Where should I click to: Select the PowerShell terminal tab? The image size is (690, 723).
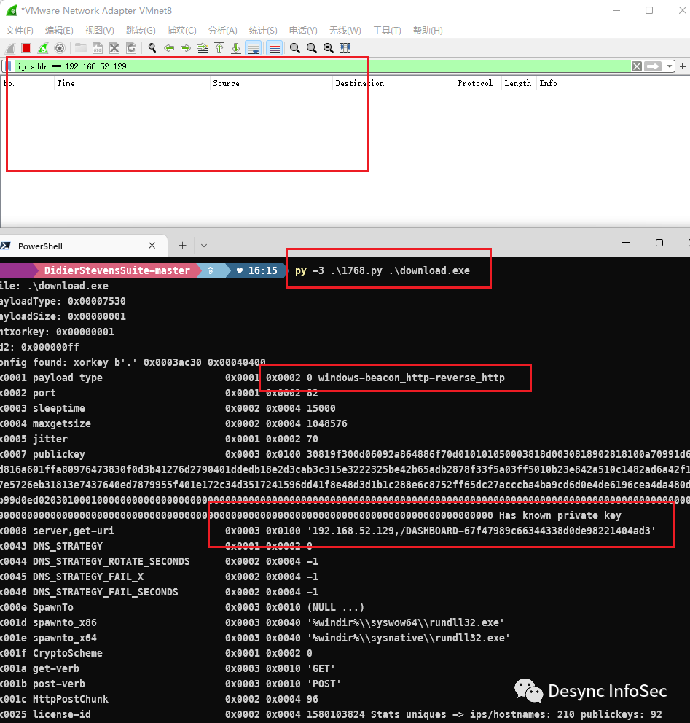[83, 246]
